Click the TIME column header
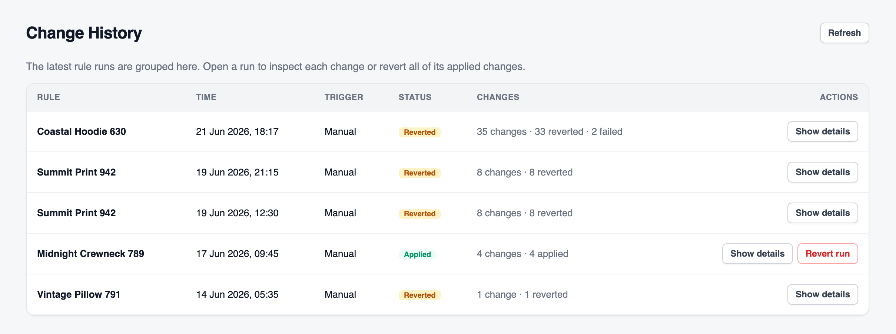Screen dimensions: 896x334 (x=206, y=97)
